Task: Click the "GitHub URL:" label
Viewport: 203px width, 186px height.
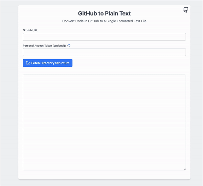Action: coord(31,30)
